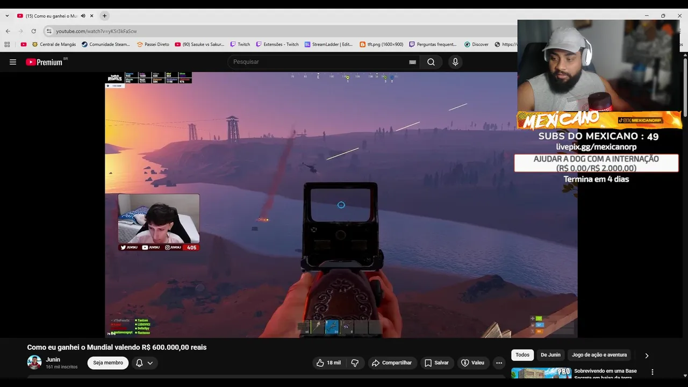The image size is (688, 387).
Task: Dislike the video with thumbs down
Action: pos(355,363)
